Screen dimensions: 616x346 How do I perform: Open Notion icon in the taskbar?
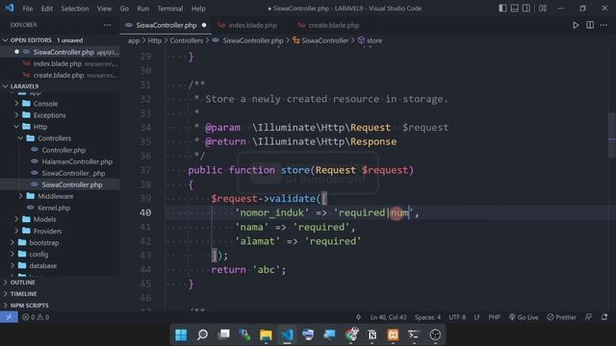pos(372,334)
